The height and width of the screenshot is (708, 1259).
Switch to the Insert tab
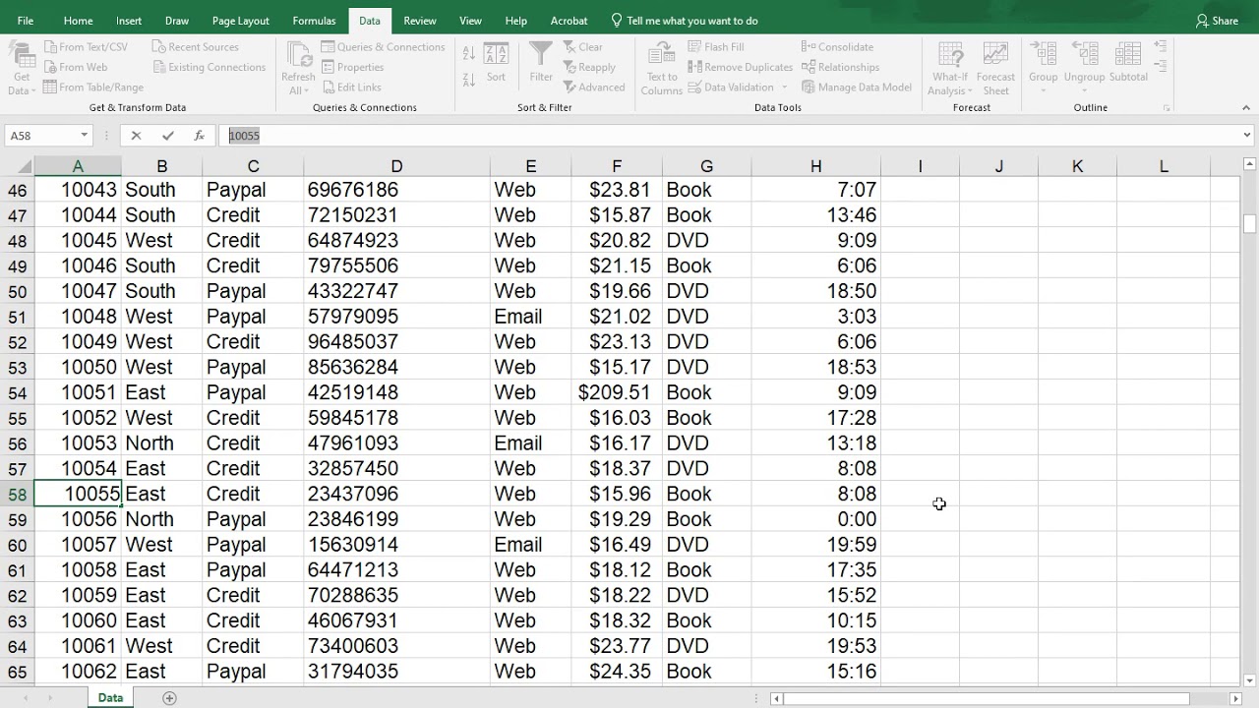tap(129, 21)
